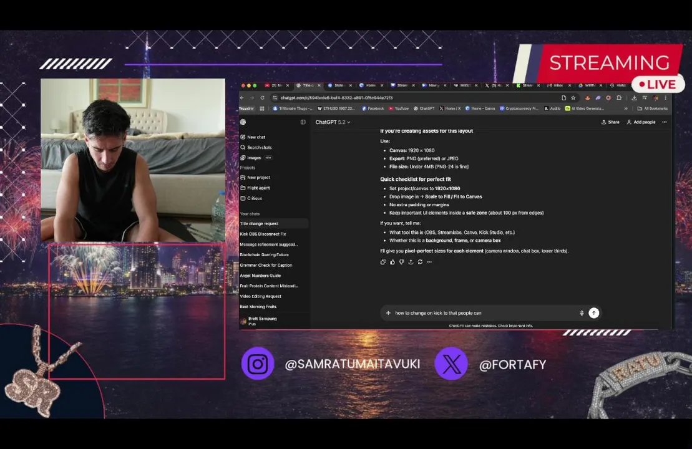
Task: Click the Add people button
Action: pyautogui.click(x=641, y=122)
